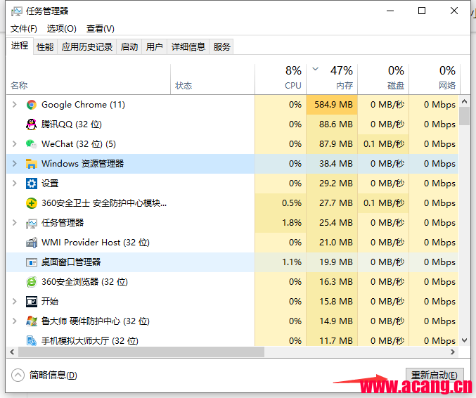Click the Task Manager title bar icon
Screen dimensions: 476x398
tap(17, 11)
